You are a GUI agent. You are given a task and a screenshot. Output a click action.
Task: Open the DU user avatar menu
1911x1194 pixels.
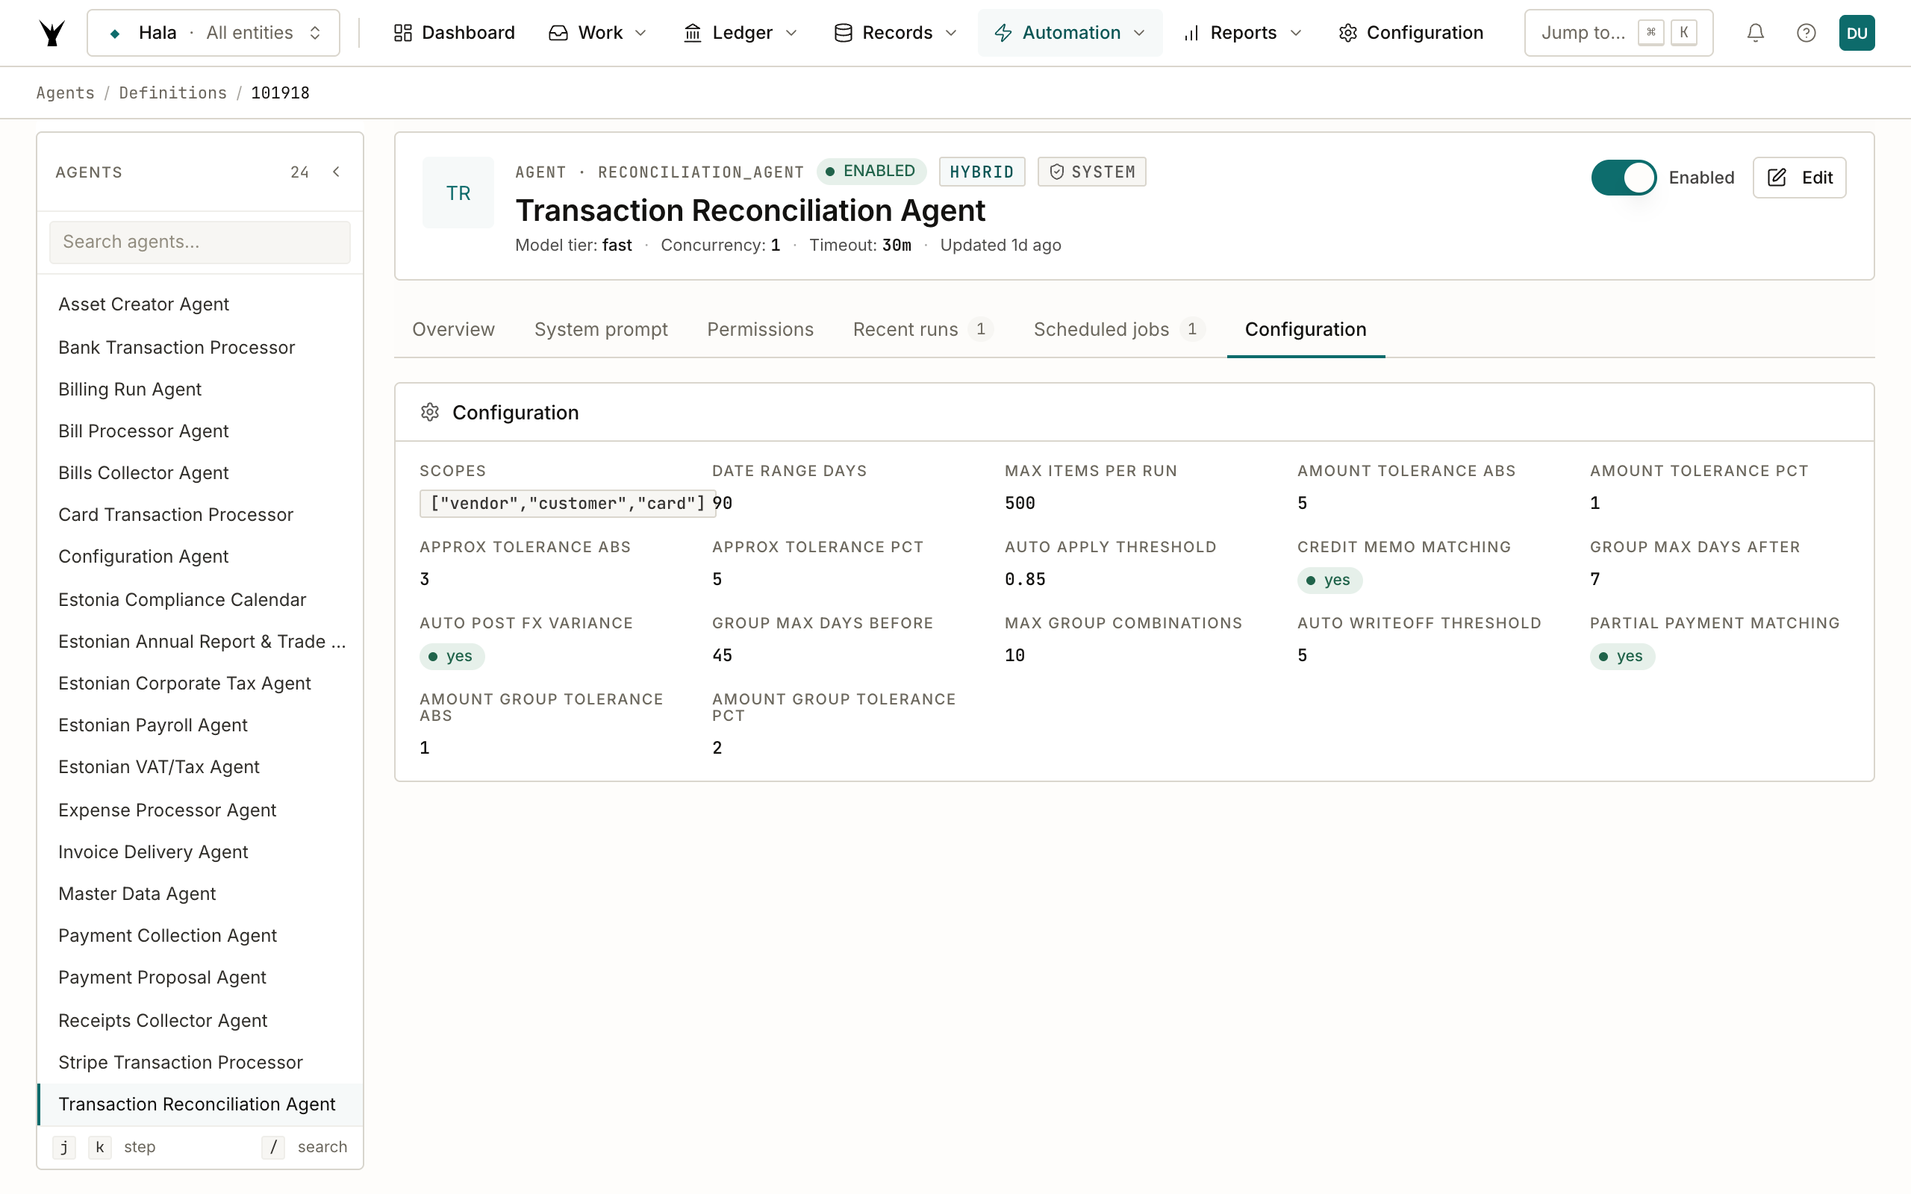(1857, 32)
